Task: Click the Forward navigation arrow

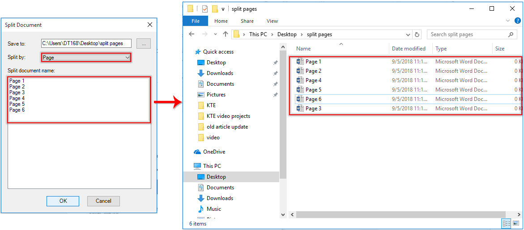Action: (x=205, y=34)
